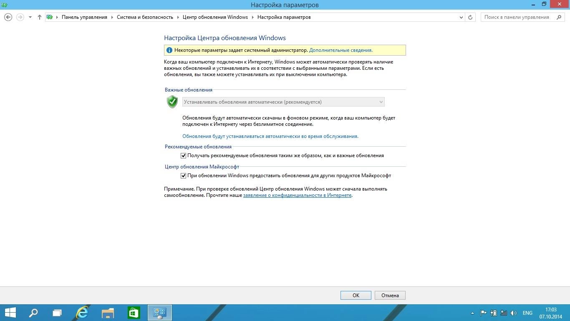The image size is (570, 321).
Task: Click 'Настройка параметров' breadcrumb
Action: click(x=284, y=17)
